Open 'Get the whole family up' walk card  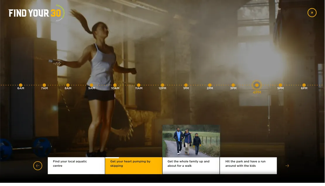pos(191,166)
